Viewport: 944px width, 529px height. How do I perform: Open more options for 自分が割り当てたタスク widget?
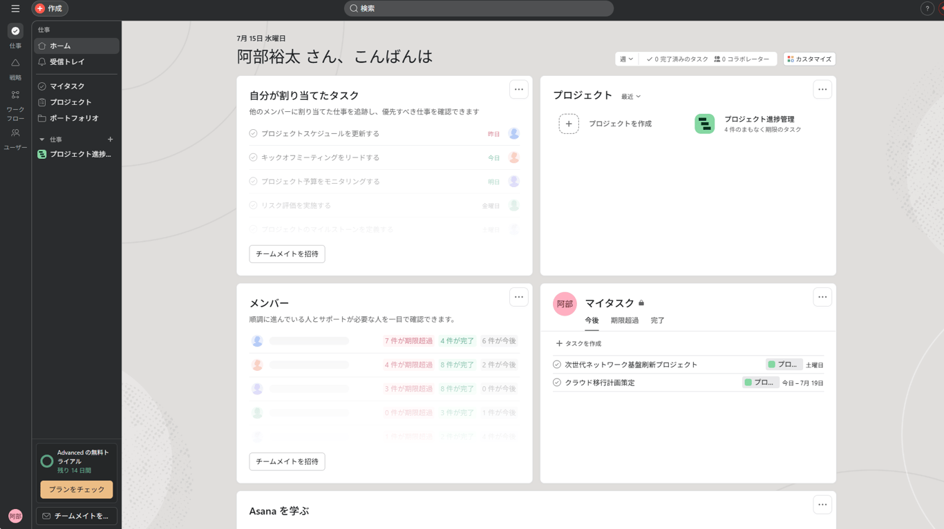tap(519, 90)
